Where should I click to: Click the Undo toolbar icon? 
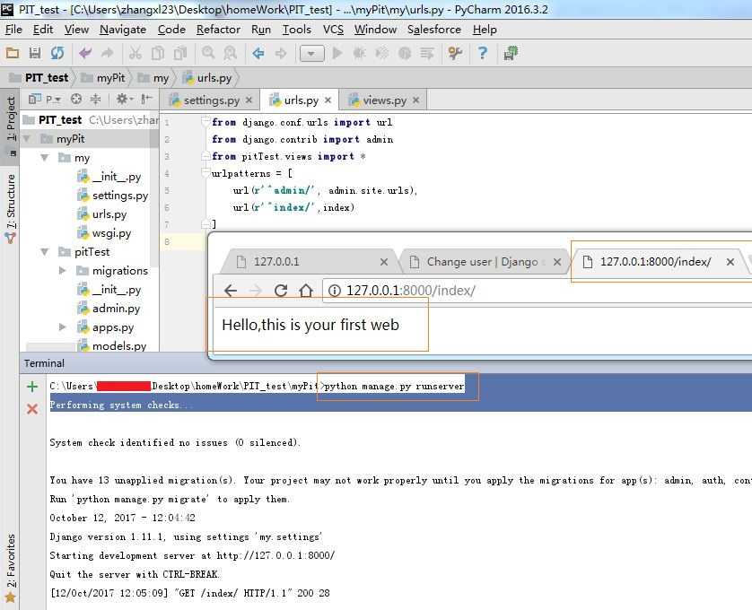[x=85, y=53]
